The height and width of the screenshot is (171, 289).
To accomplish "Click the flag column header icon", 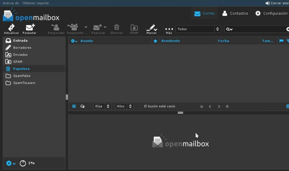I will 281,41.
